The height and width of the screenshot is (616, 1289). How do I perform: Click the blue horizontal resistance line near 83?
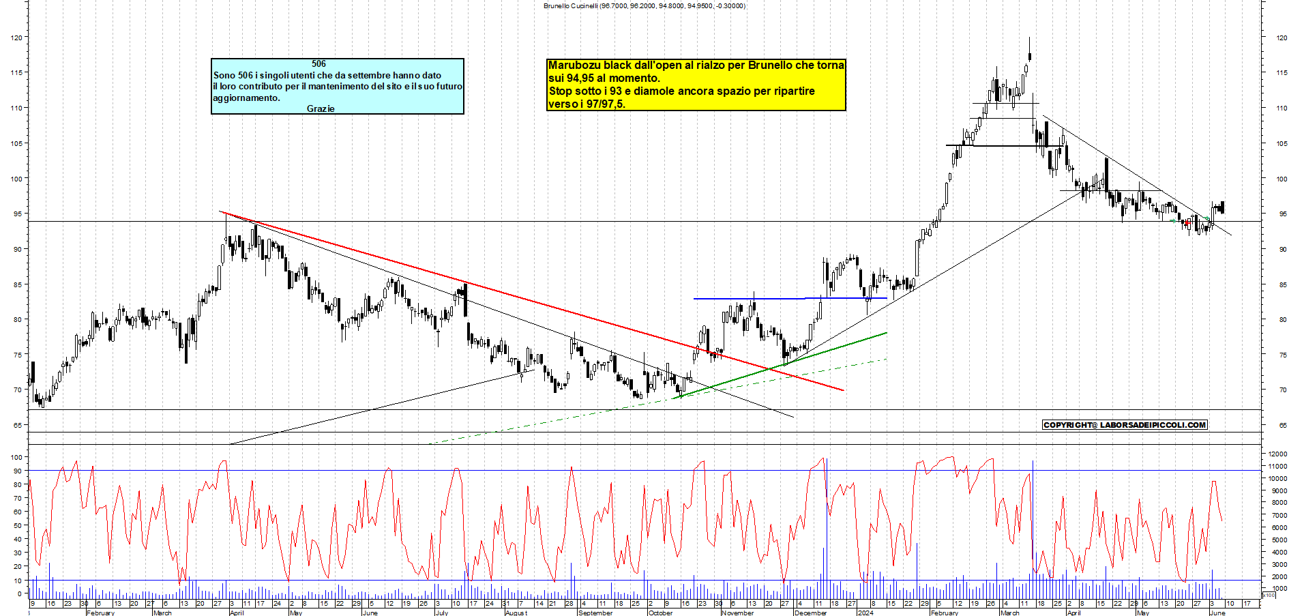click(x=790, y=298)
